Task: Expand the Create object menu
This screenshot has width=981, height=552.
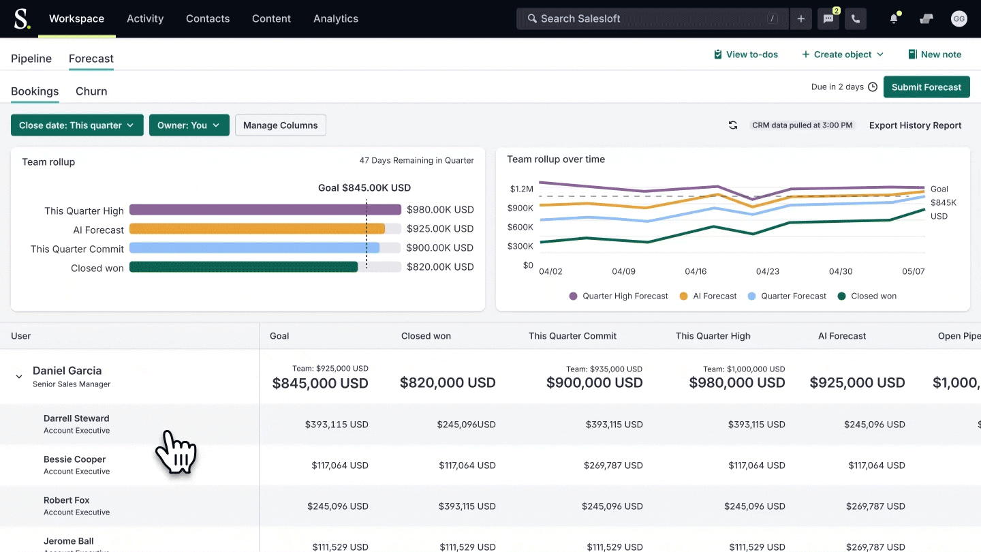Action: coord(843,55)
